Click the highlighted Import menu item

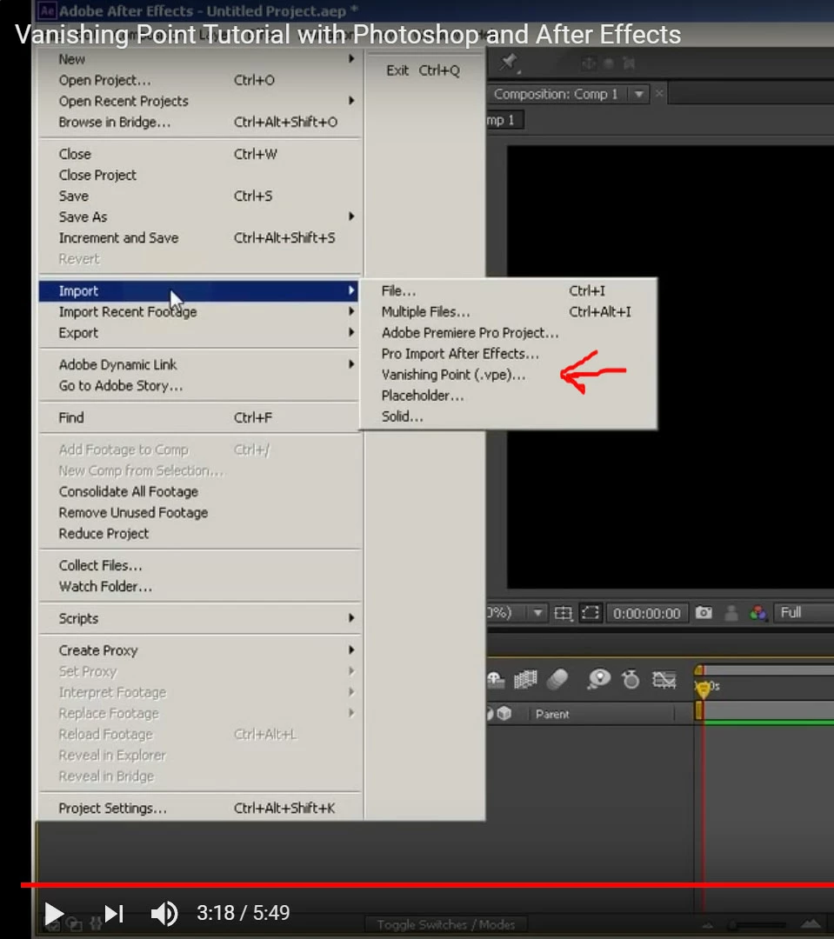coord(198,291)
